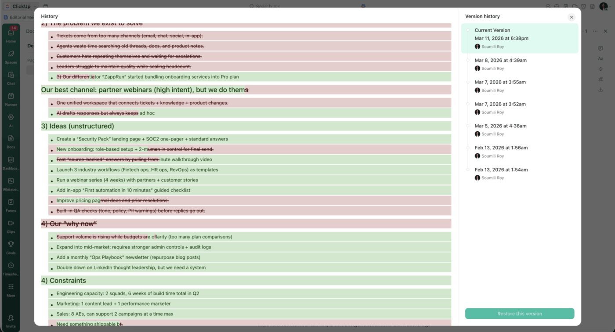The image size is (615, 332).
Task: Open the comments icon on the right panel
Action: click(601, 48)
